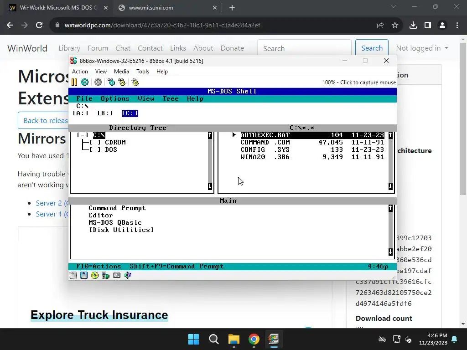Select AUTOEXEC.BAT in file list

[312, 135]
